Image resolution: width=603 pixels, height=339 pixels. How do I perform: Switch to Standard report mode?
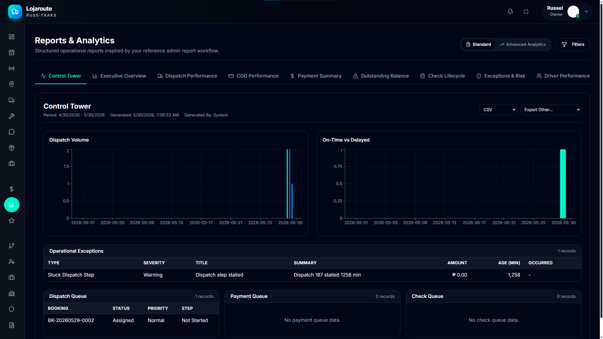[x=478, y=45]
